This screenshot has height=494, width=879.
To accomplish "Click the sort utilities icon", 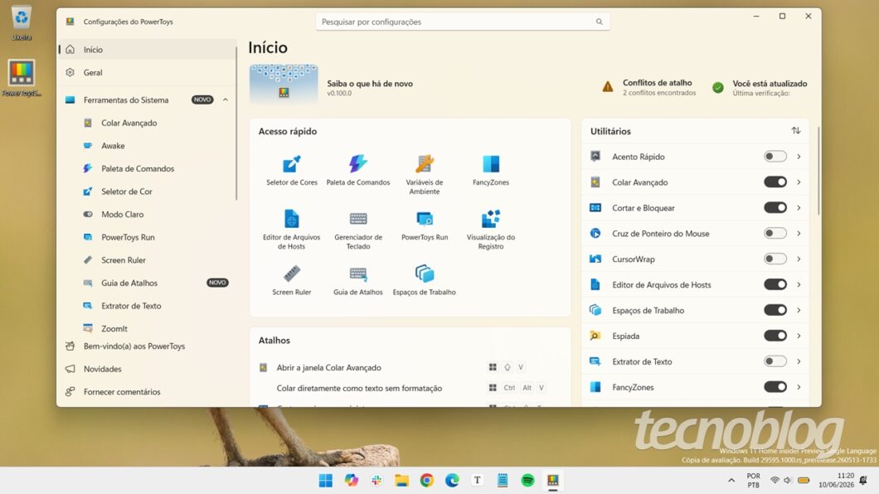I will 795,130.
